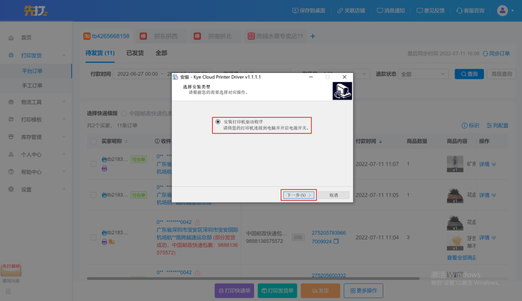Expand the 物流工具 sidebar menu

(36, 102)
